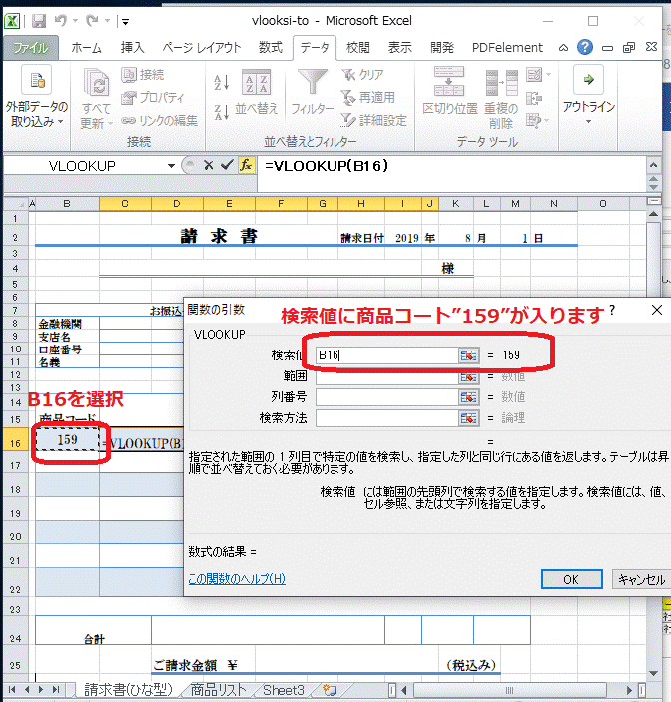Open the Name Box dropdown arrow
This screenshot has height=702, width=671.
pos(172,166)
